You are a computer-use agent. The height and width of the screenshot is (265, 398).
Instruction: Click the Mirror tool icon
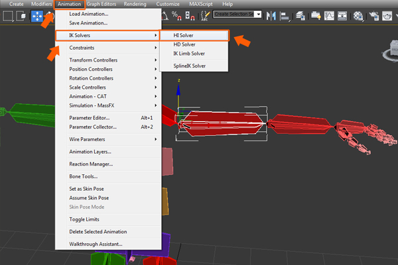click(271, 16)
